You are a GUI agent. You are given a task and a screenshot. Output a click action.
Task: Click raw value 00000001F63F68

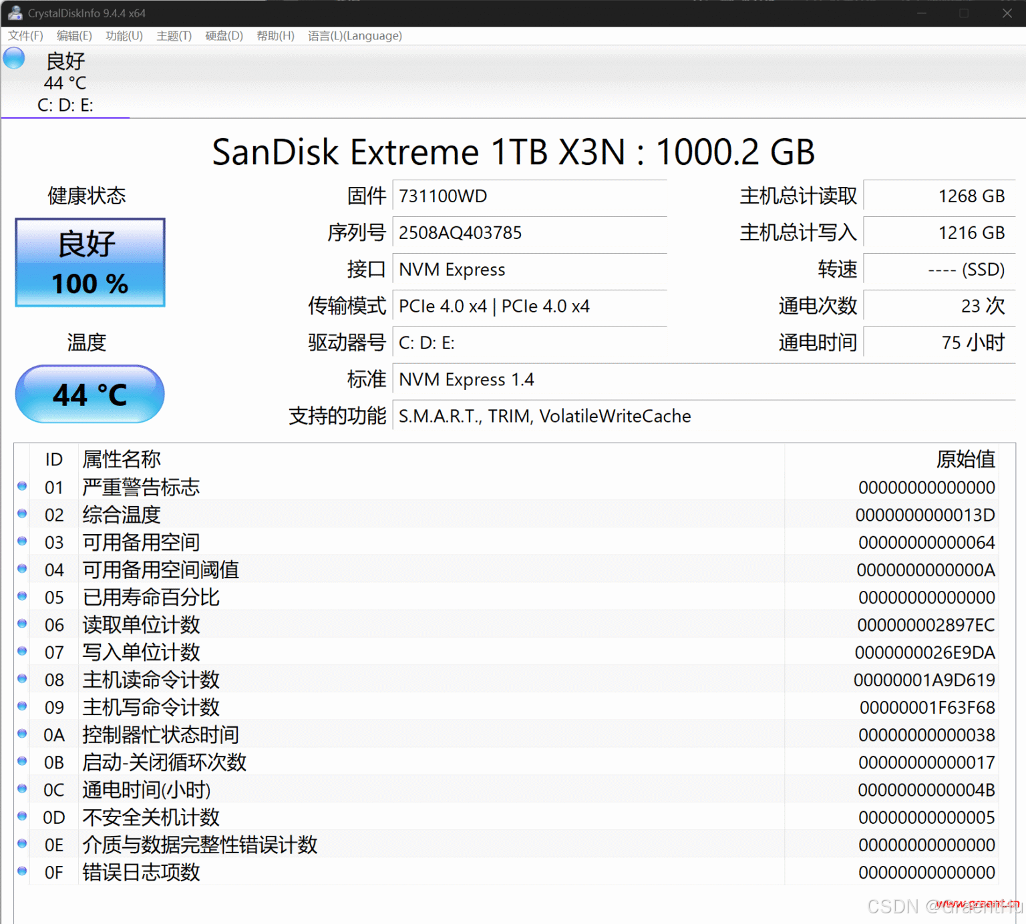click(x=927, y=707)
